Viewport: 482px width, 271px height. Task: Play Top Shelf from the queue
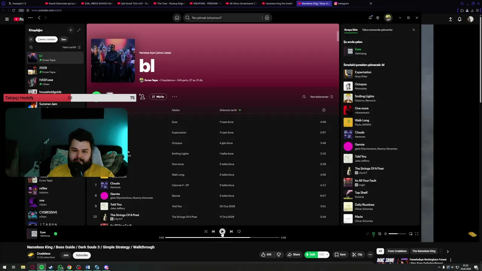pos(380,195)
